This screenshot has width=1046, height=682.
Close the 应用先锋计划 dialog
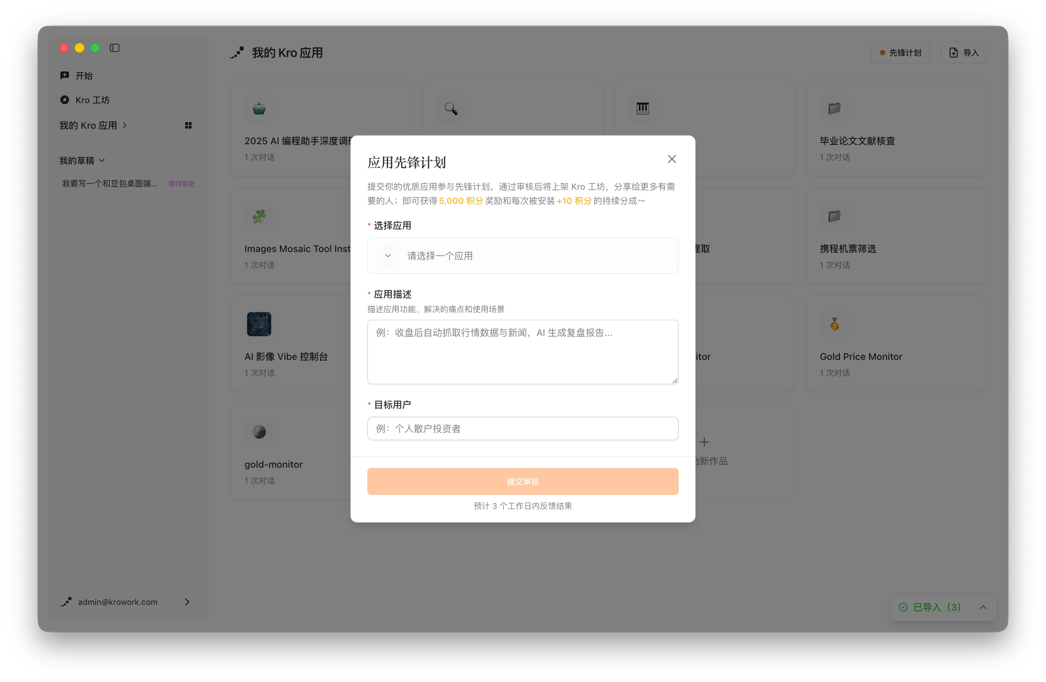click(672, 159)
